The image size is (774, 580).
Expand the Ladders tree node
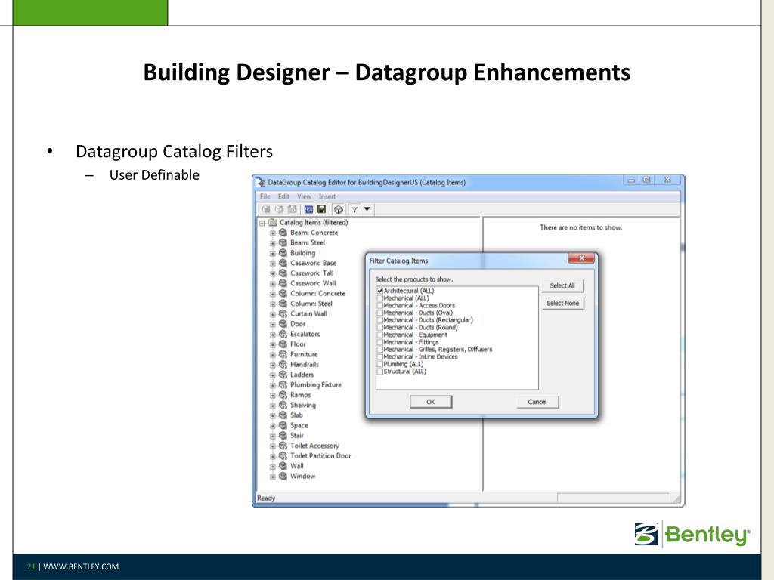272,375
